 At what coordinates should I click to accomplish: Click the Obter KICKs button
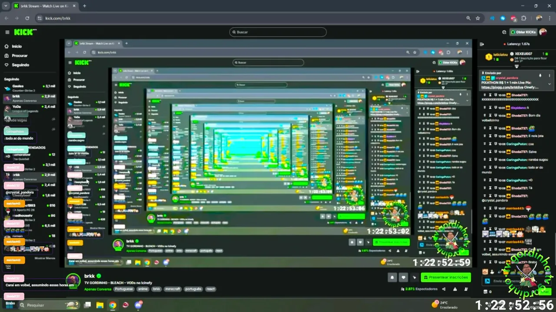pos(523,32)
